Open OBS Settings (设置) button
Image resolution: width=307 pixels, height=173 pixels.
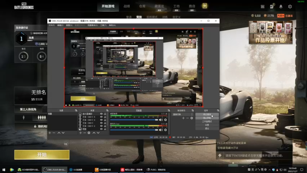point(207,125)
